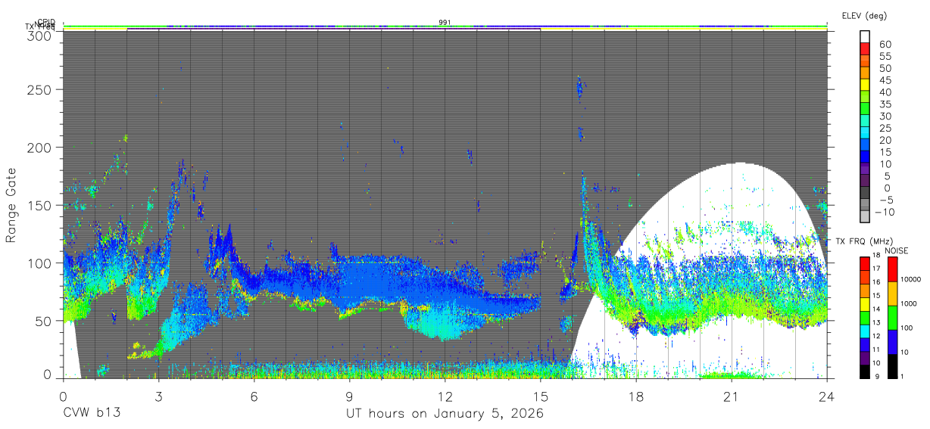Select the 0 tick on the UT hours axis
The height and width of the screenshot is (429, 930).
tap(63, 395)
